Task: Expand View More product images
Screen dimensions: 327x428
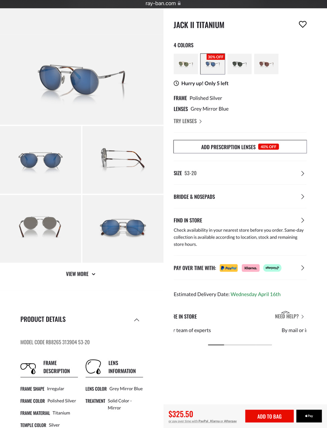Action: [81, 274]
